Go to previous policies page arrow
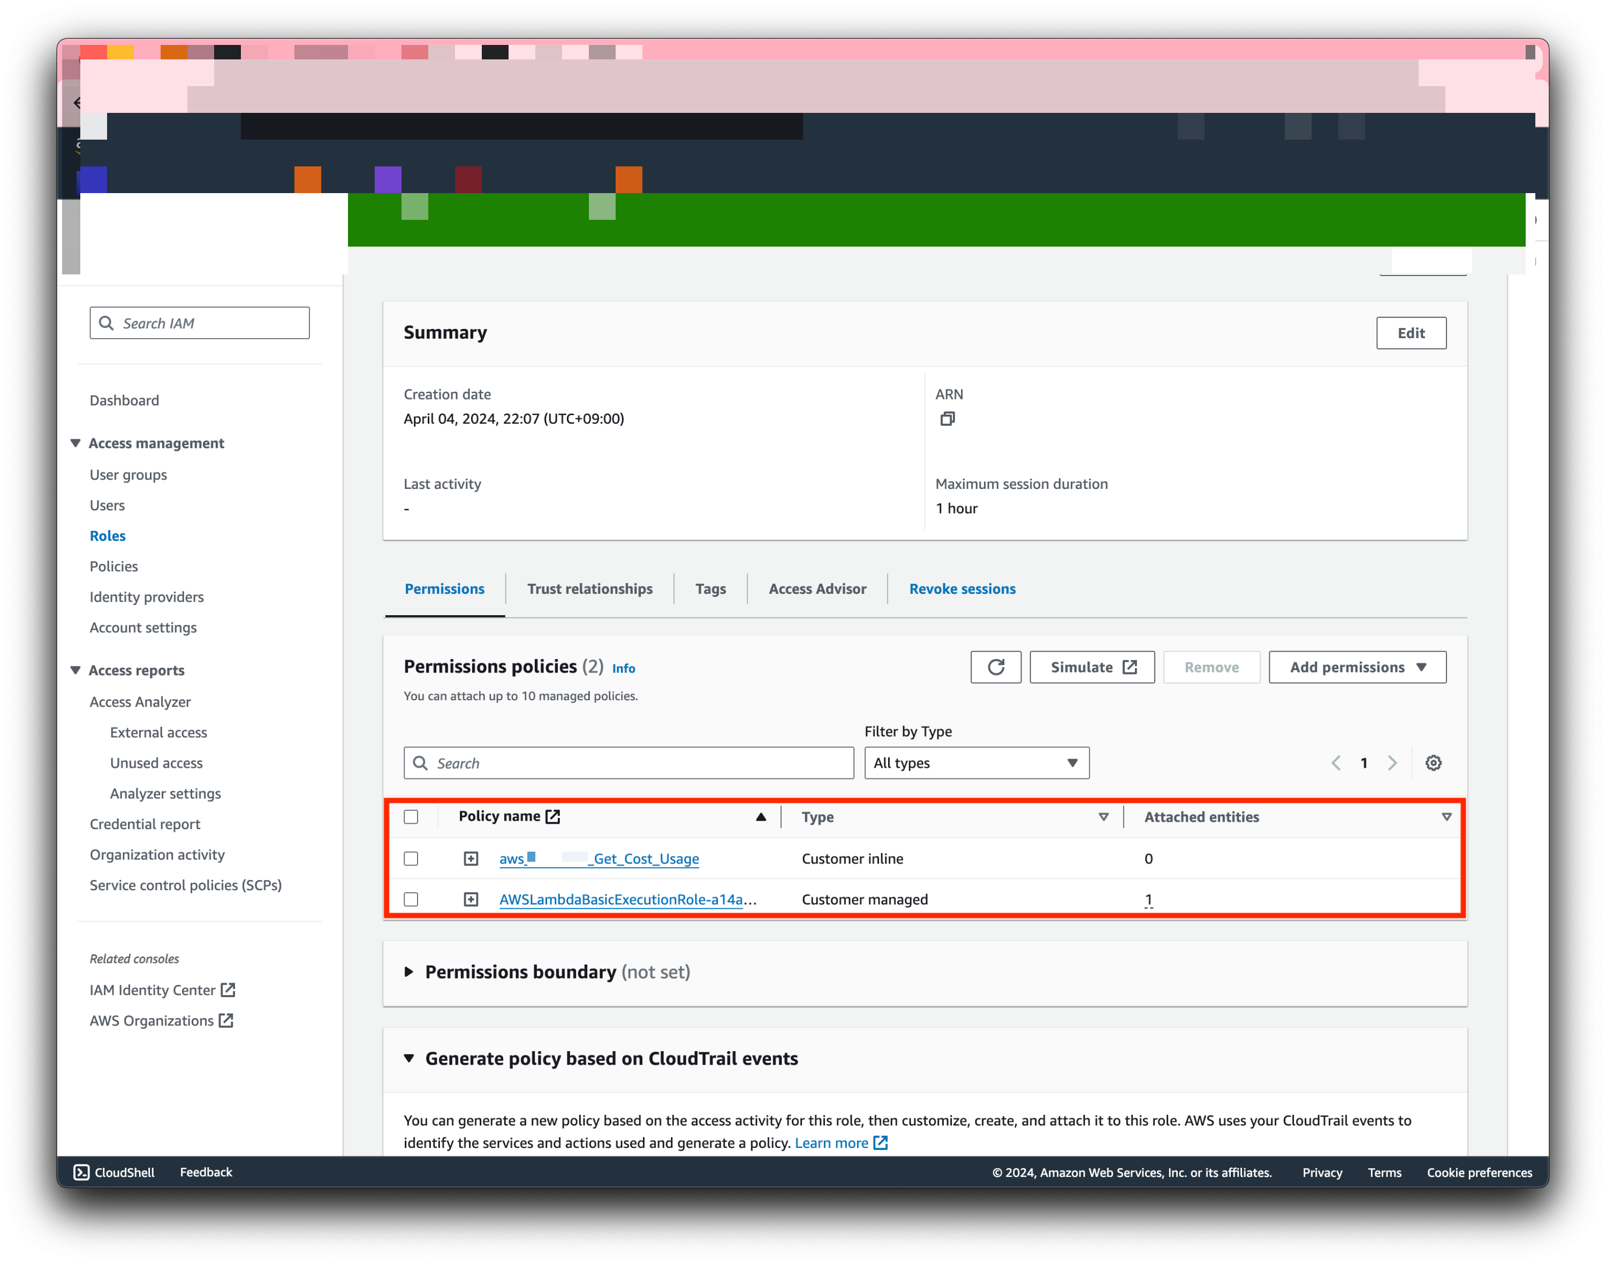1606x1263 pixels. tap(1336, 762)
